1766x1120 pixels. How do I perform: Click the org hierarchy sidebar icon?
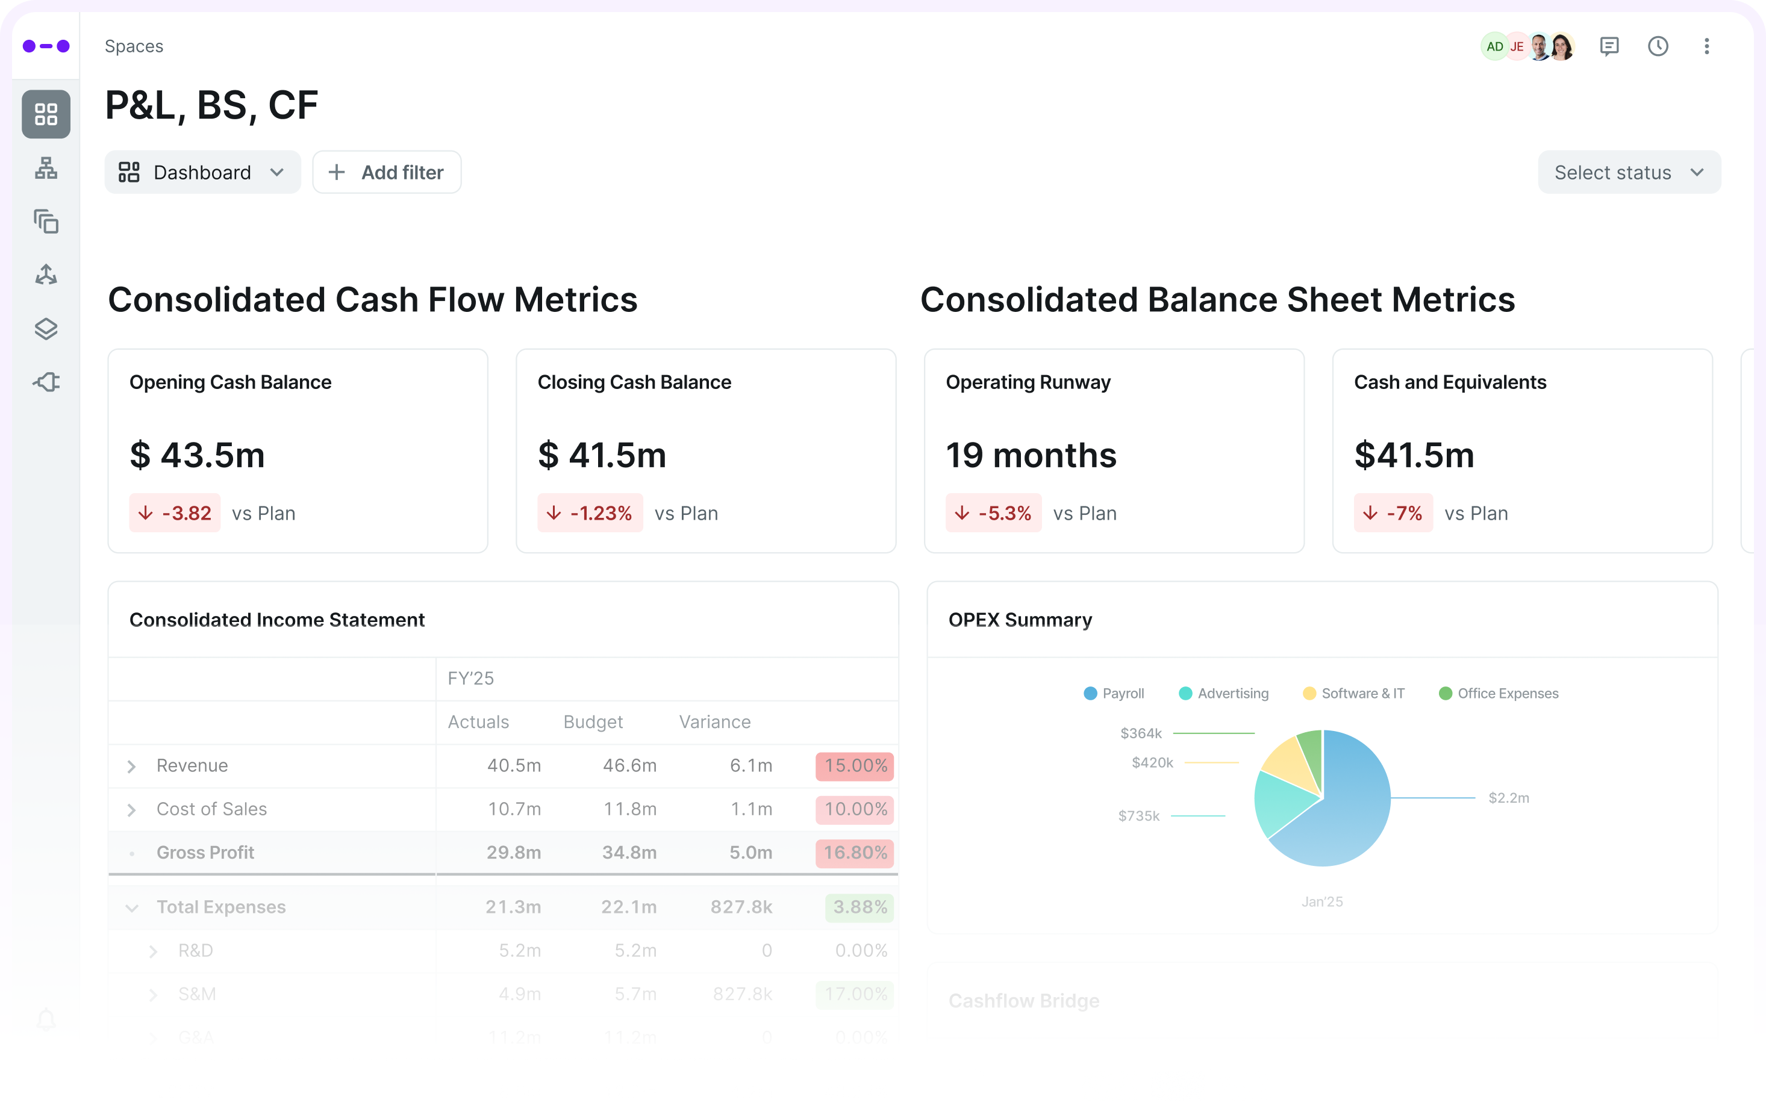click(45, 168)
